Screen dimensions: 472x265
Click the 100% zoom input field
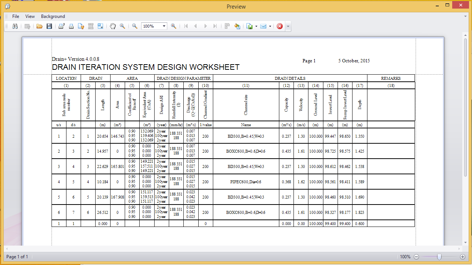coord(151,26)
